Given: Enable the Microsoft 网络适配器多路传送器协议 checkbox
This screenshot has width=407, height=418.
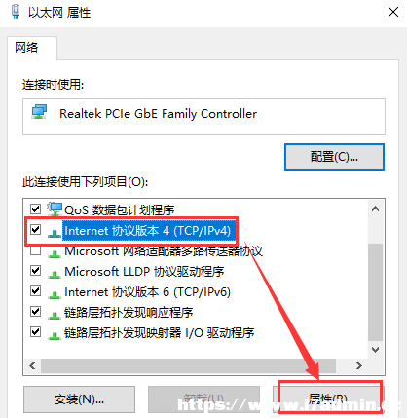Looking at the screenshot, I should pos(35,250).
